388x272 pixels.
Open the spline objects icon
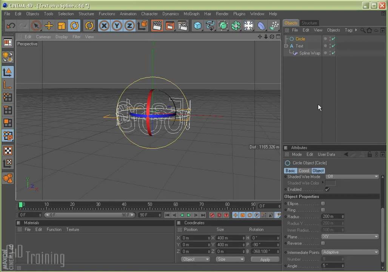[x=210, y=26]
